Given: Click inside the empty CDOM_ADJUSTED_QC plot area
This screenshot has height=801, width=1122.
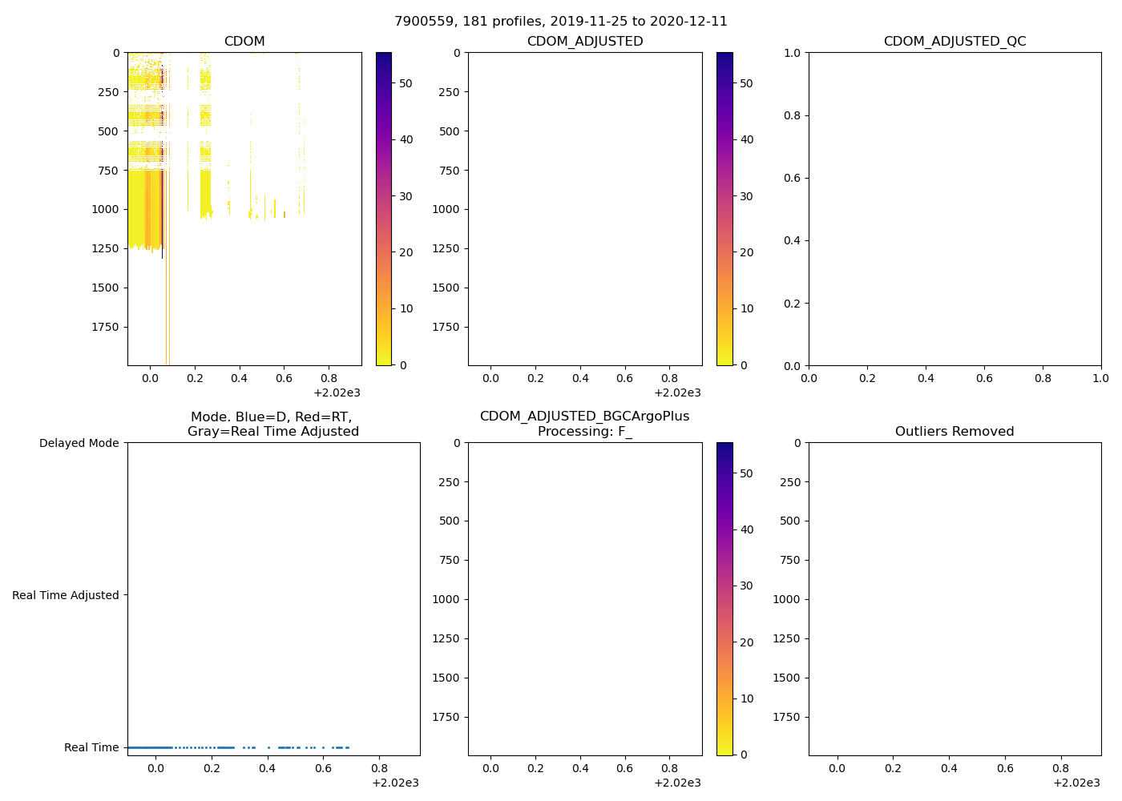Looking at the screenshot, I should pos(955,208).
